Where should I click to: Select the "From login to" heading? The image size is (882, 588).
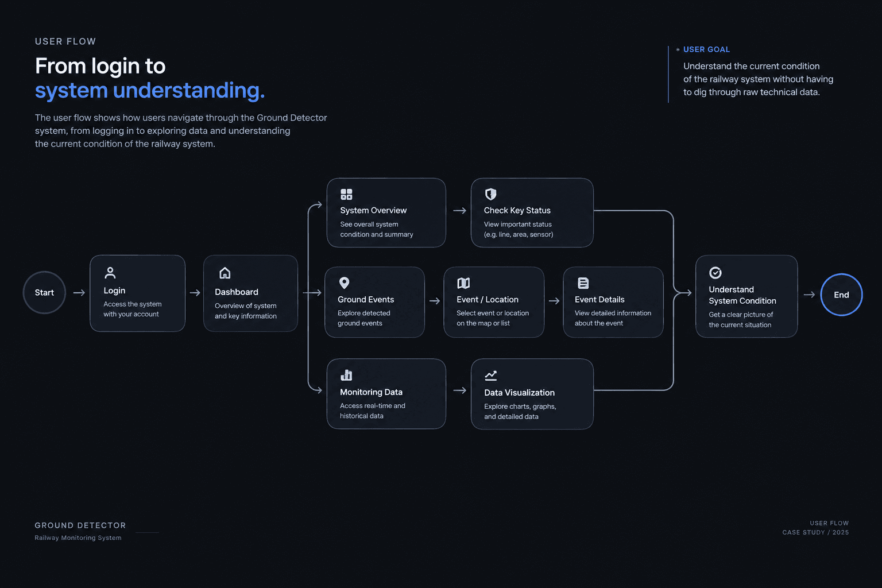100,66
